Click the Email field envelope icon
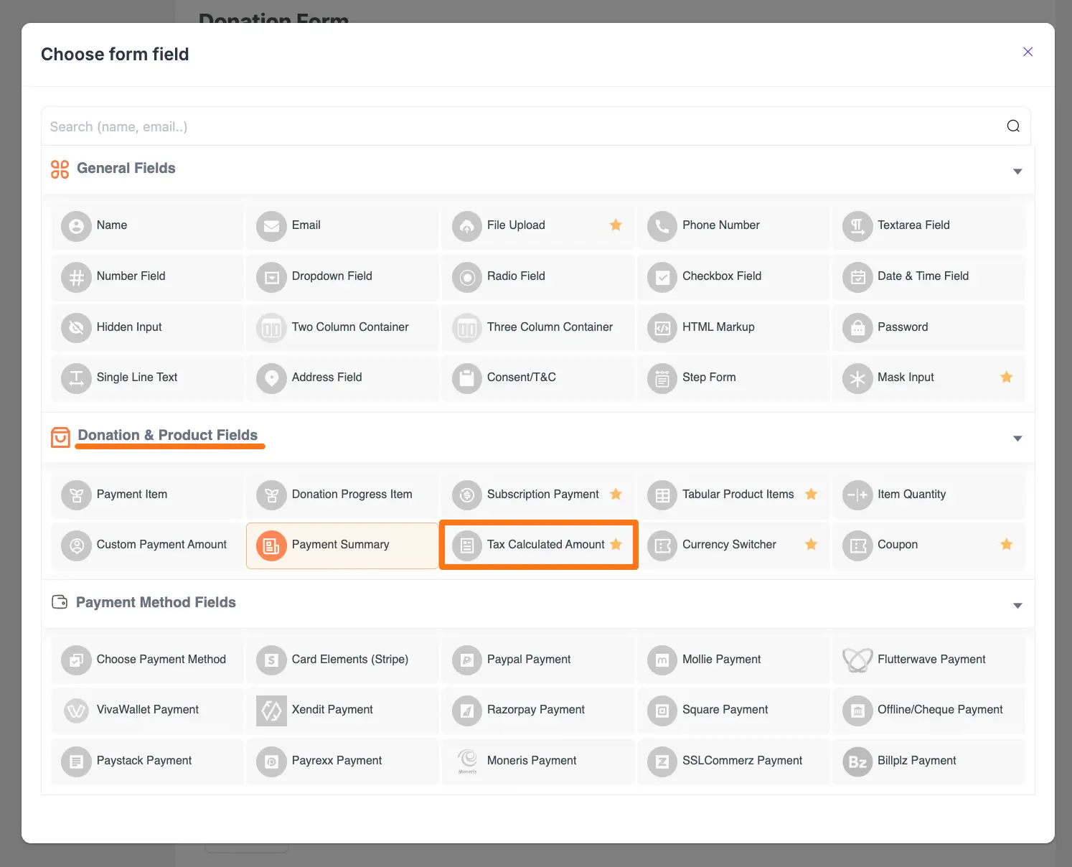 point(271,225)
